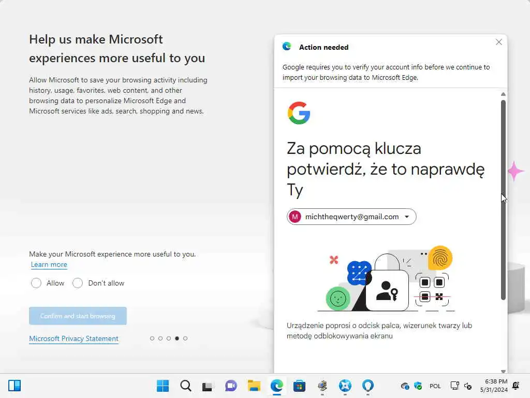This screenshot has height=398, width=530.
Task: Open the notification bell in tray
Action: click(x=516, y=386)
